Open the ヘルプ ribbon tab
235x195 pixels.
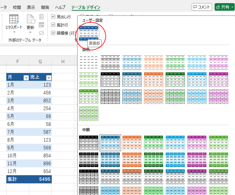click(60, 7)
